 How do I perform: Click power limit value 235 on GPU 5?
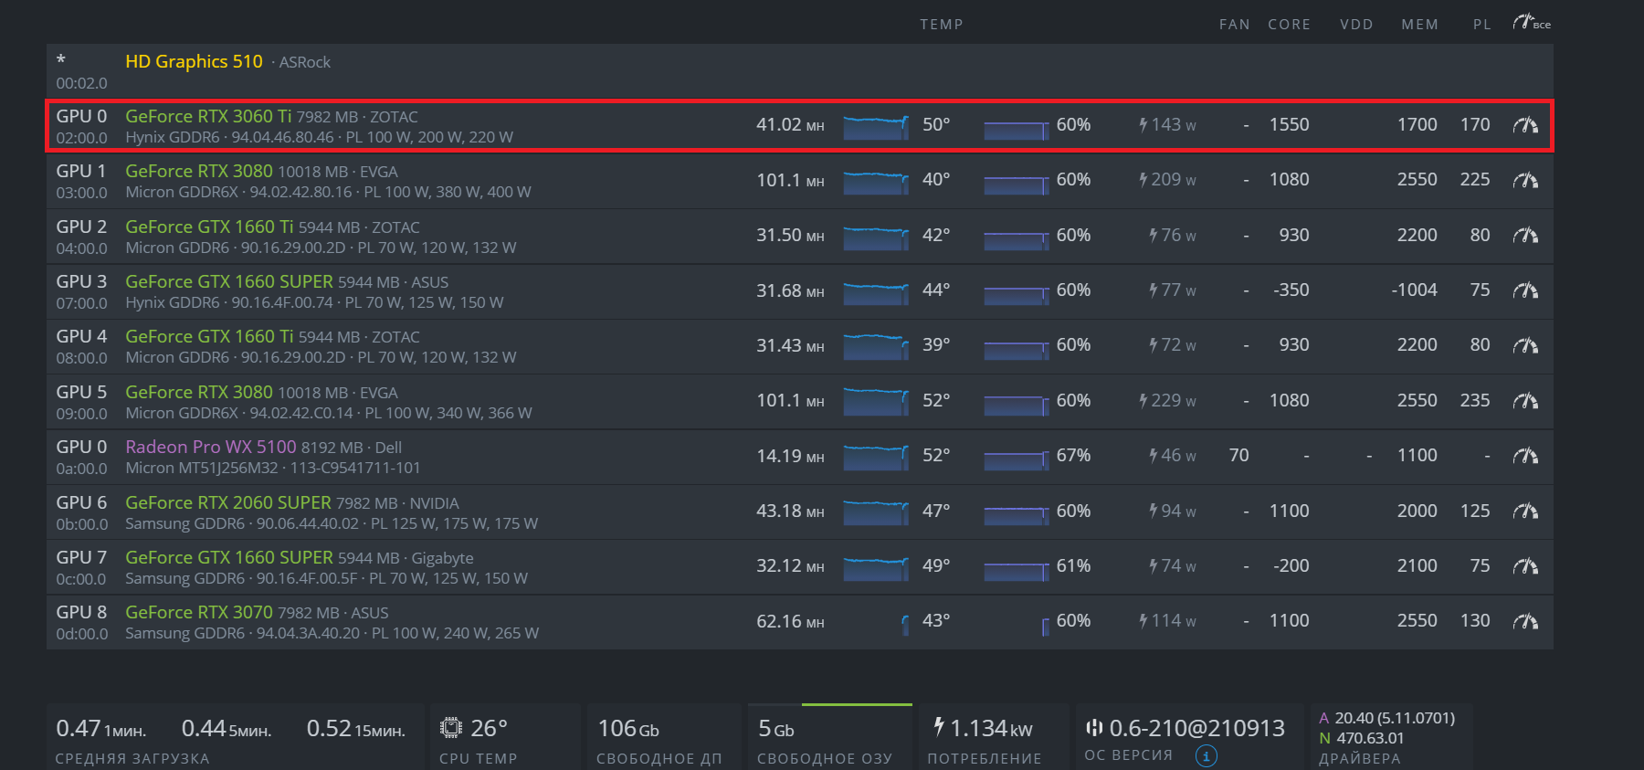coord(1474,401)
